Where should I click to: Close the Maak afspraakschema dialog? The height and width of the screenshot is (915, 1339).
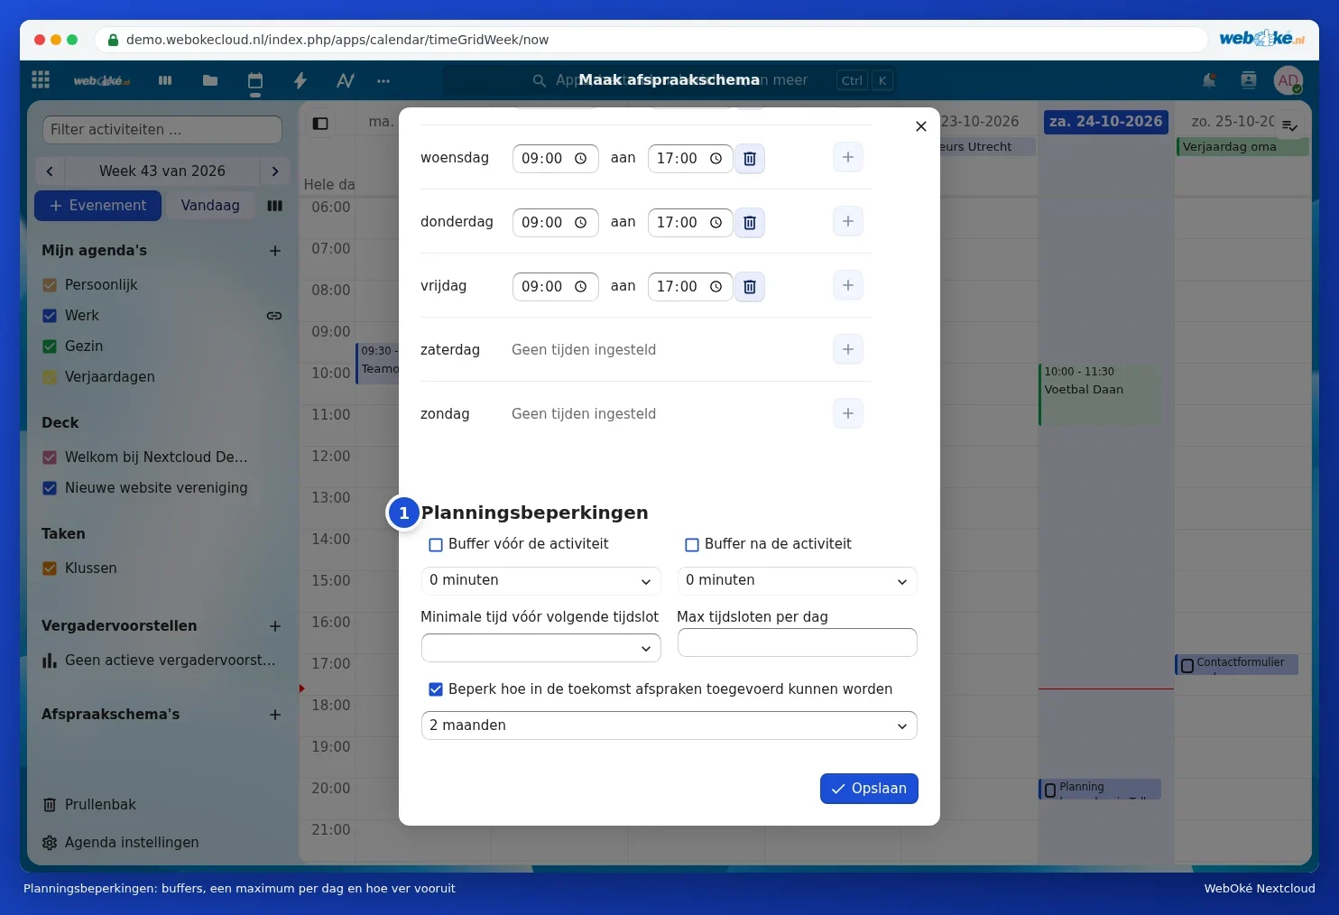(x=921, y=126)
